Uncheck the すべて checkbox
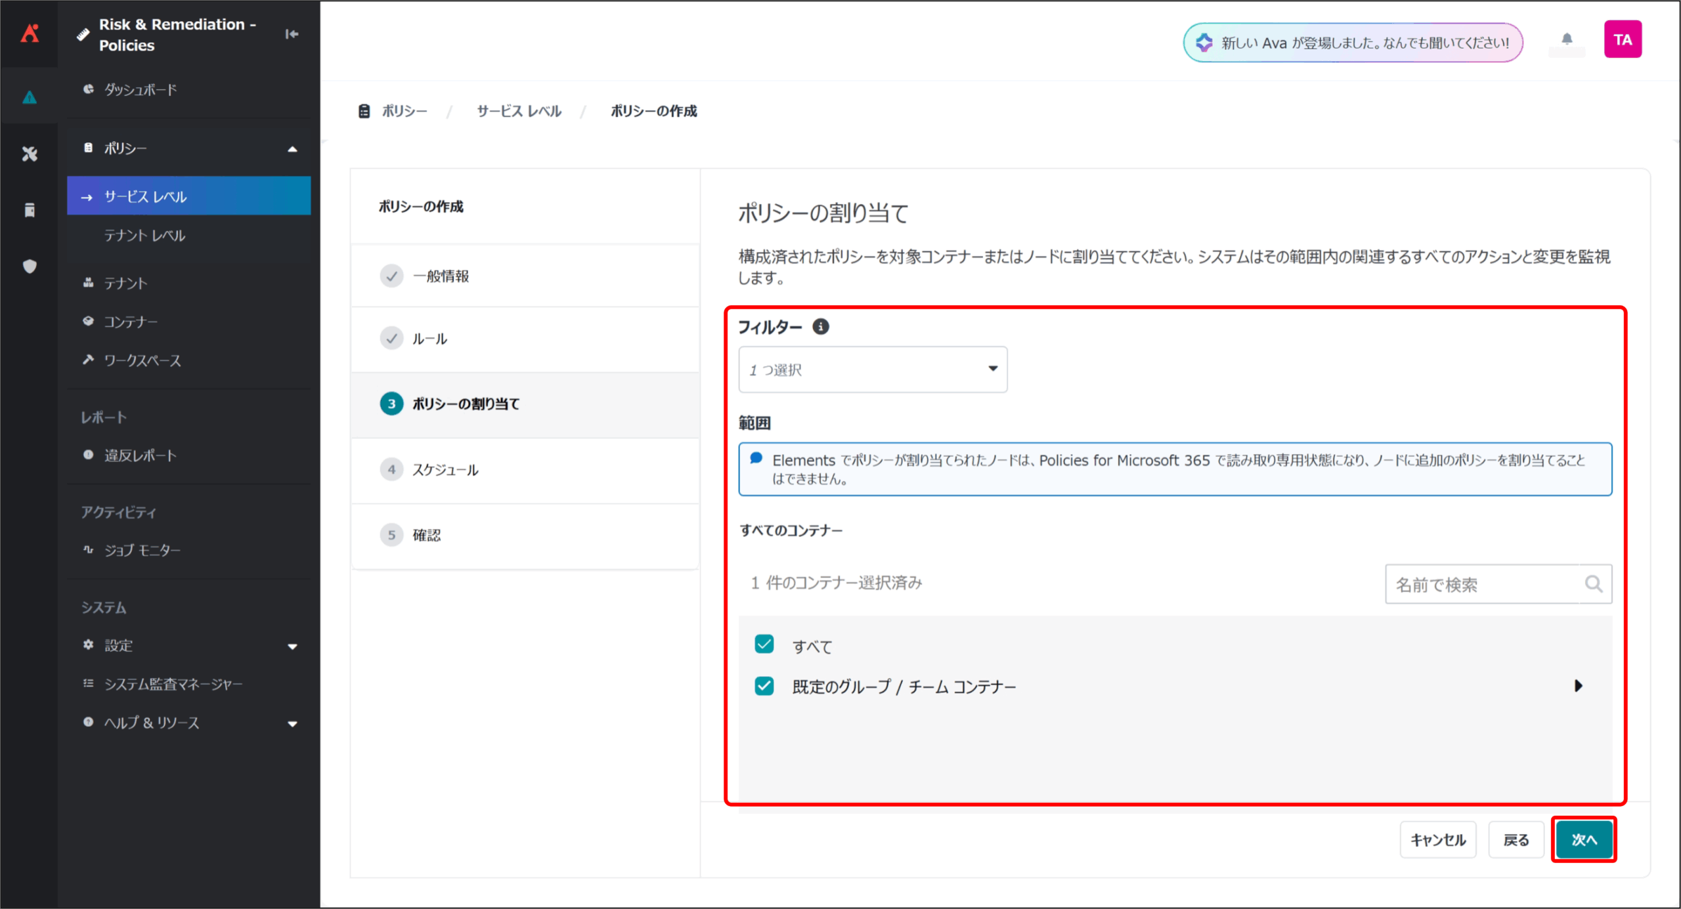The width and height of the screenshot is (1681, 909). click(764, 645)
